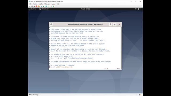171x96 pixels.
Task: Click the GNOME power icon
Action: pos(138,9)
